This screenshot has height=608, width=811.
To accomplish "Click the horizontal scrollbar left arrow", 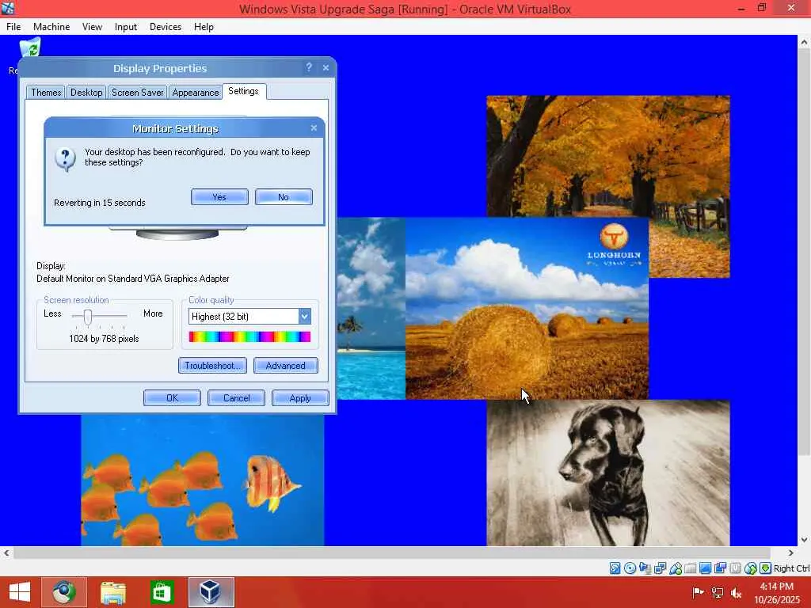I will tap(6, 553).
